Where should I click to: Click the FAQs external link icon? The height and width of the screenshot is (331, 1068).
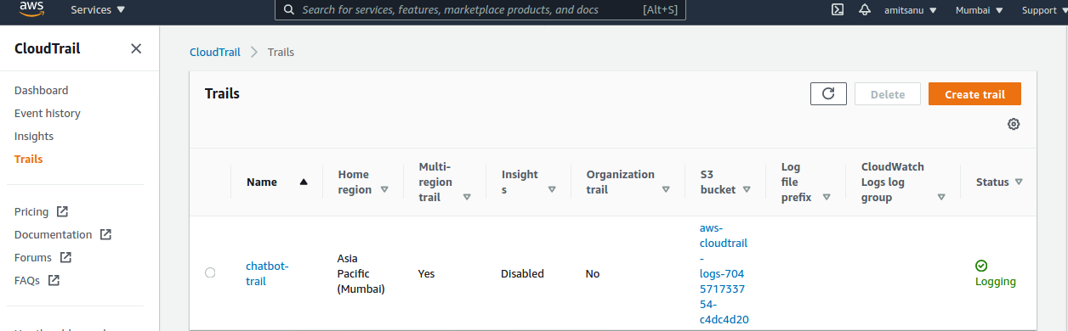[54, 280]
